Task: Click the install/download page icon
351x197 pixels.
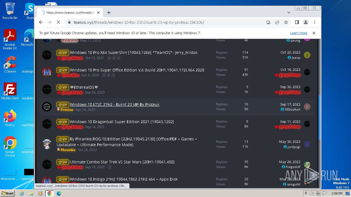Action: click(x=268, y=22)
